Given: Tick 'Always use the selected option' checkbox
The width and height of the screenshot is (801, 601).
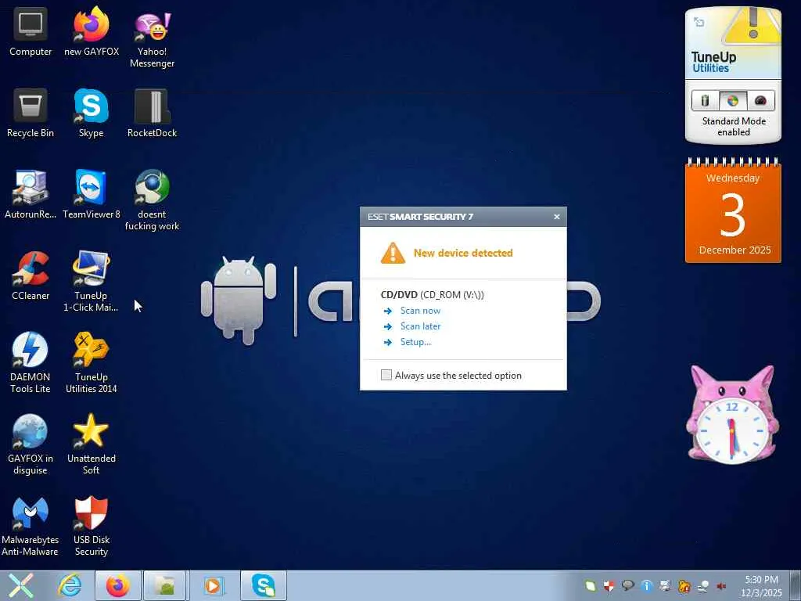Looking at the screenshot, I should 386,375.
